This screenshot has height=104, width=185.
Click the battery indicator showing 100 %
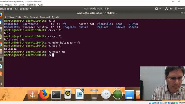point(179,9)
